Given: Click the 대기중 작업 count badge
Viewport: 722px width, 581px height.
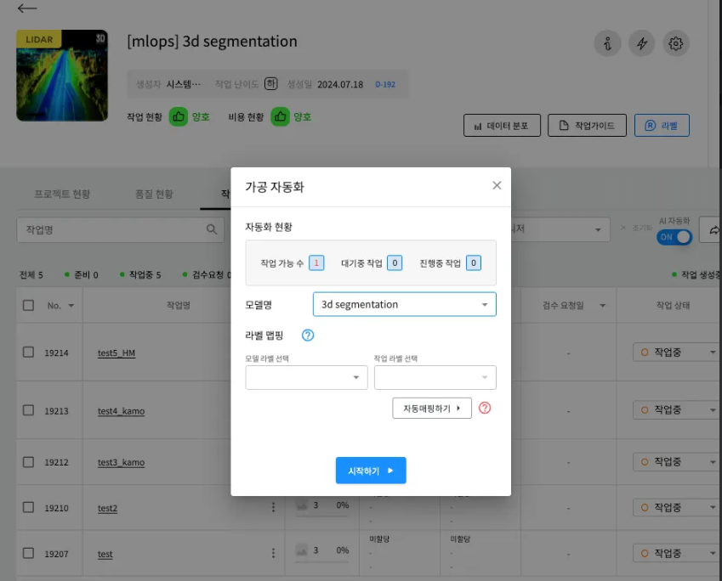Looking at the screenshot, I should [x=395, y=263].
